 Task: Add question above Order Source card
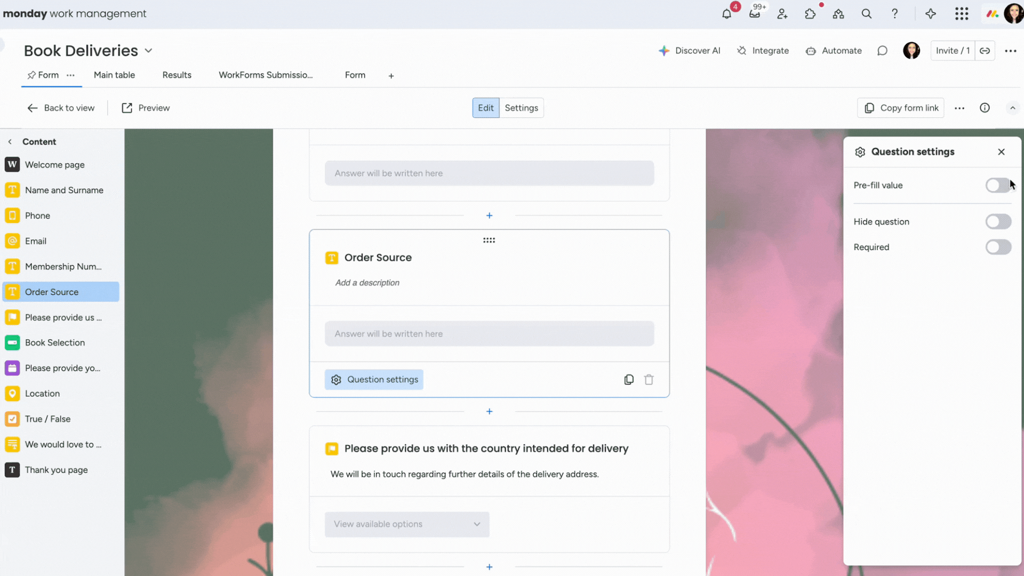(x=489, y=215)
